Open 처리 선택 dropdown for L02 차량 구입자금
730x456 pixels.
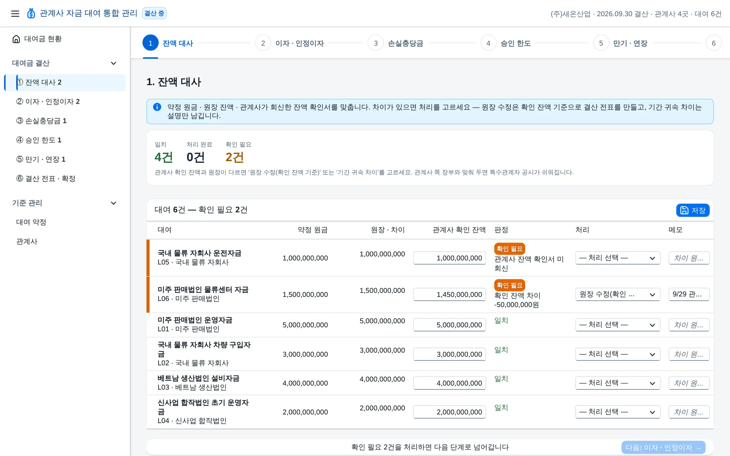(x=617, y=354)
